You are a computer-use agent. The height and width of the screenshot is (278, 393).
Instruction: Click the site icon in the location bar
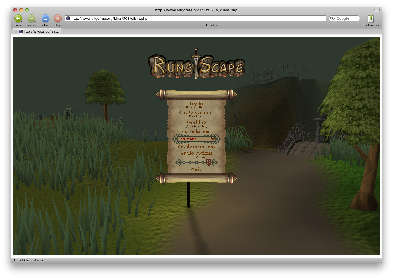click(68, 18)
